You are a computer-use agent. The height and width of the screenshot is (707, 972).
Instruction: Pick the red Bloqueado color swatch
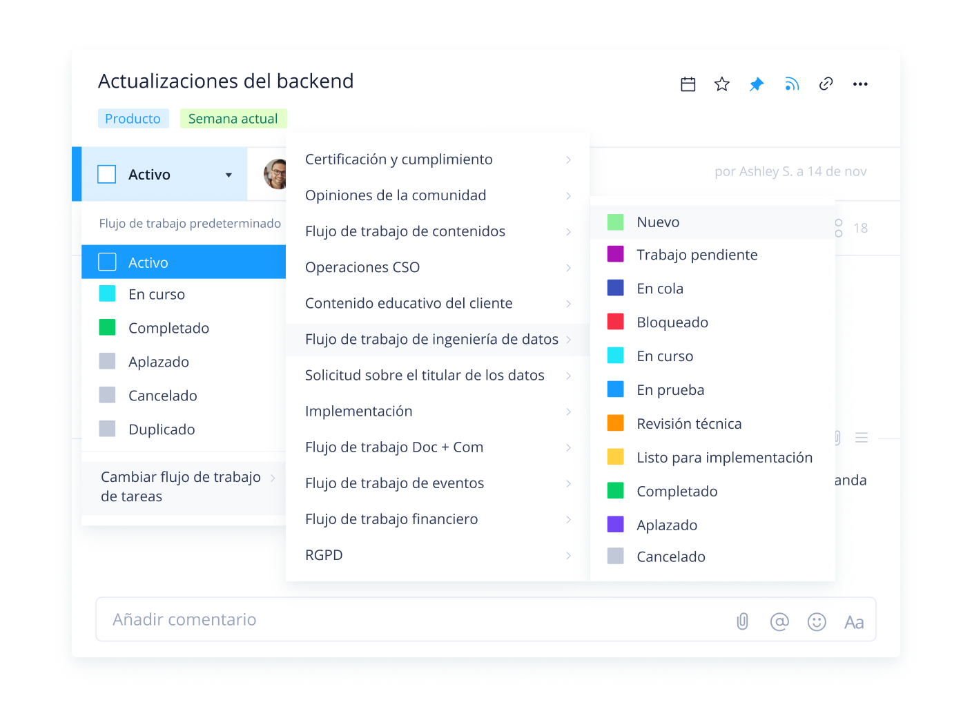tap(615, 322)
